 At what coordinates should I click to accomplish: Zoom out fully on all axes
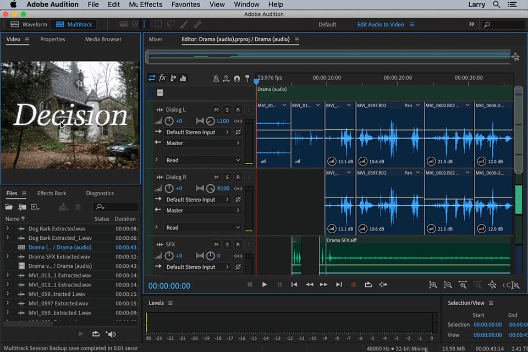pos(492,285)
